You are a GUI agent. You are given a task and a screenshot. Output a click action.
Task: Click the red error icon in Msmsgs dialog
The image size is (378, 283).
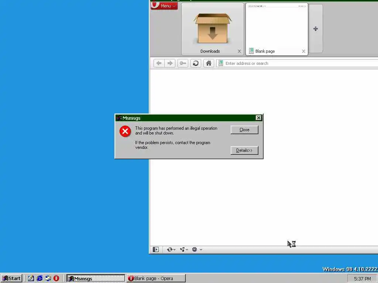point(125,131)
